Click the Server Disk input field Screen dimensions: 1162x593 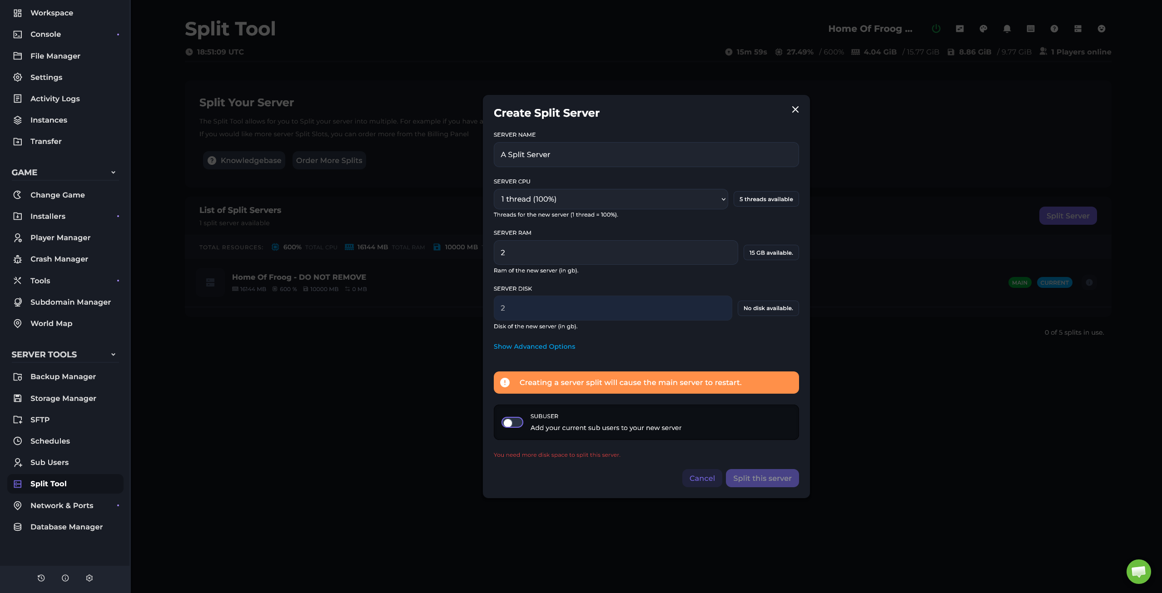coord(612,308)
